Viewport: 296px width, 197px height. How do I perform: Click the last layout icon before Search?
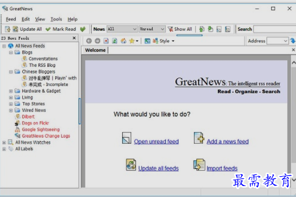[x=228, y=29]
